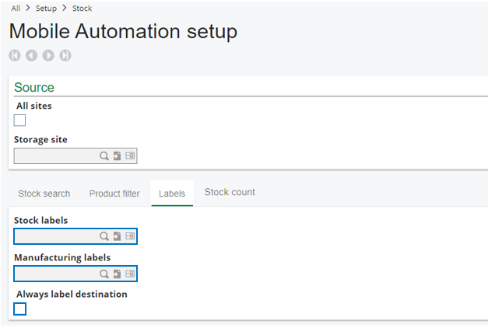The width and height of the screenshot is (488, 328).
Task: Toggle the Always label destination checkbox
Action: [20, 309]
